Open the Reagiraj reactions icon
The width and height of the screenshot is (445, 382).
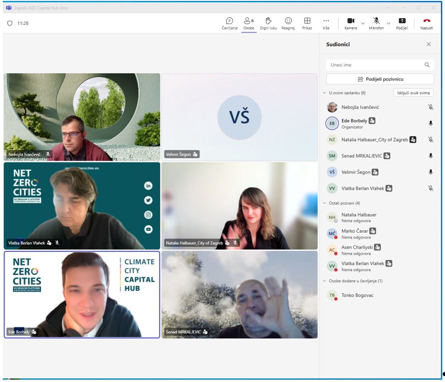pos(288,21)
